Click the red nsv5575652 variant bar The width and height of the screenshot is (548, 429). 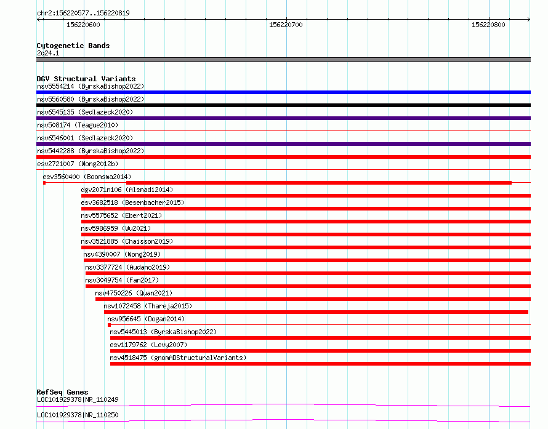tap(306, 222)
